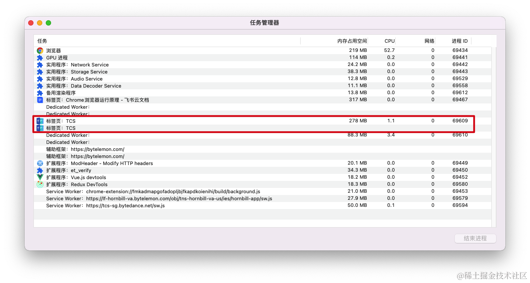The width and height of the screenshot is (530, 283).
Task: Click the 结束进程 button
Action: [475, 238]
